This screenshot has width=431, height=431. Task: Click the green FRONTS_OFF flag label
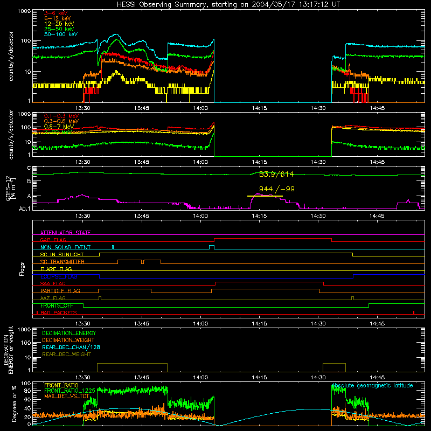click(57, 305)
